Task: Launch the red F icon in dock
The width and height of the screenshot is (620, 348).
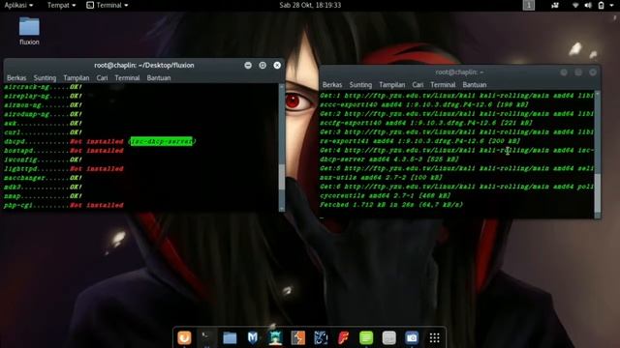Action: pos(343,337)
